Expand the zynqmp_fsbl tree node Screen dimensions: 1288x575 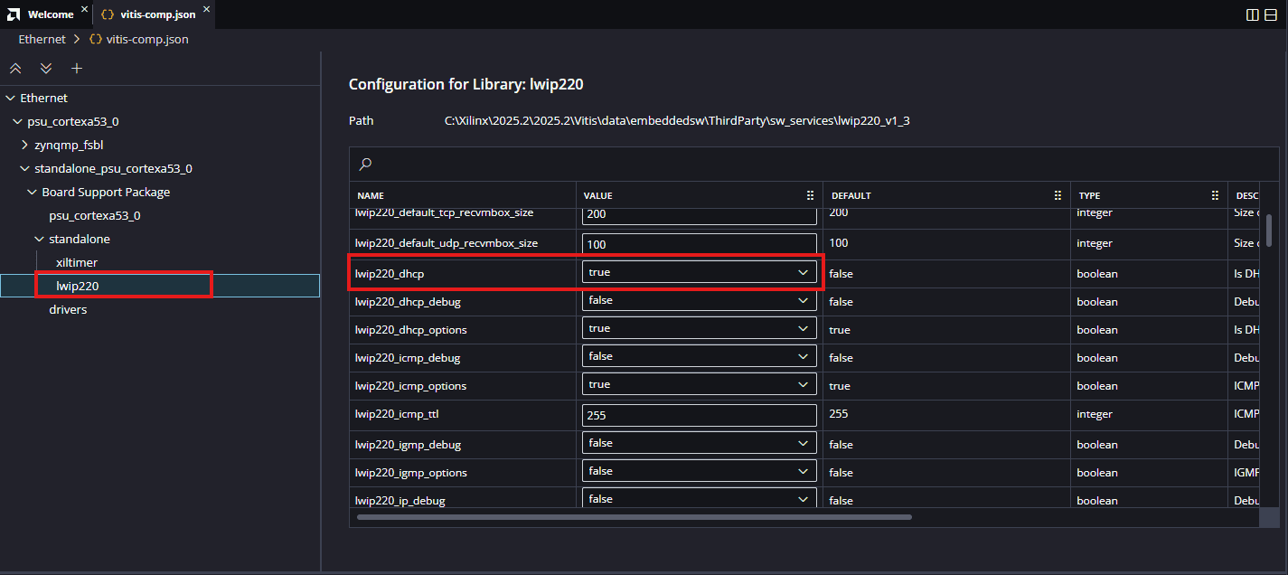pyautogui.click(x=25, y=145)
